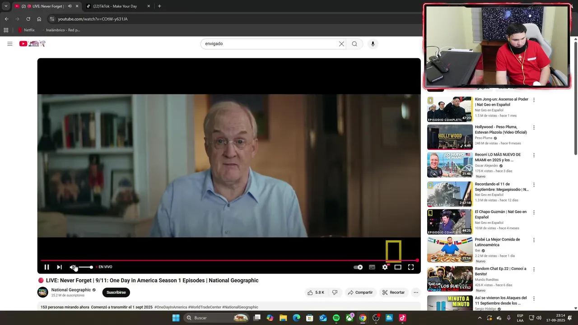Open options menu for Así se vivieron los Ataques
Screen dimensions: 578x325
[534, 298]
